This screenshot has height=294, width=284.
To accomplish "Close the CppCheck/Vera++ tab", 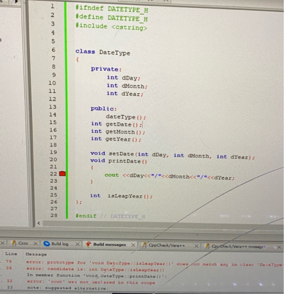I will coord(196,246).
